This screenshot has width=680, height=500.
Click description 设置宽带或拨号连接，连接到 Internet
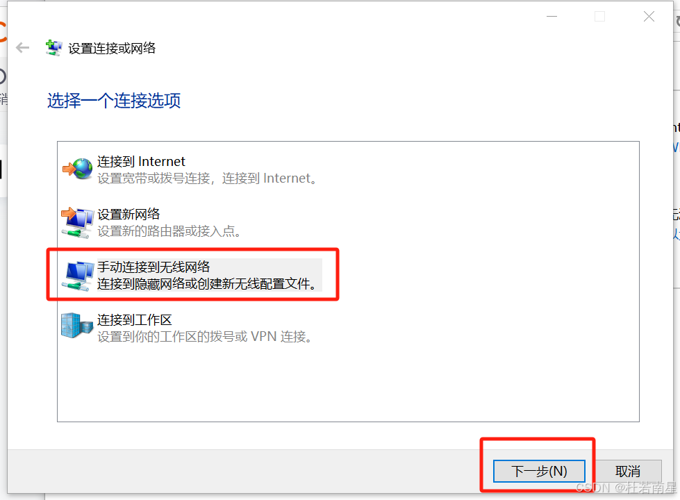(x=208, y=178)
